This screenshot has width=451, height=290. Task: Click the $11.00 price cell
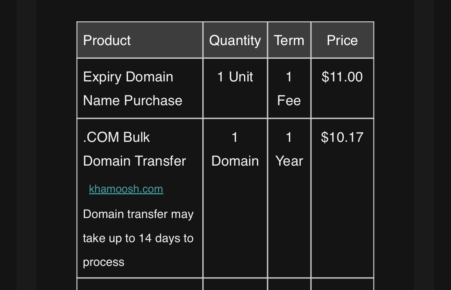342,88
